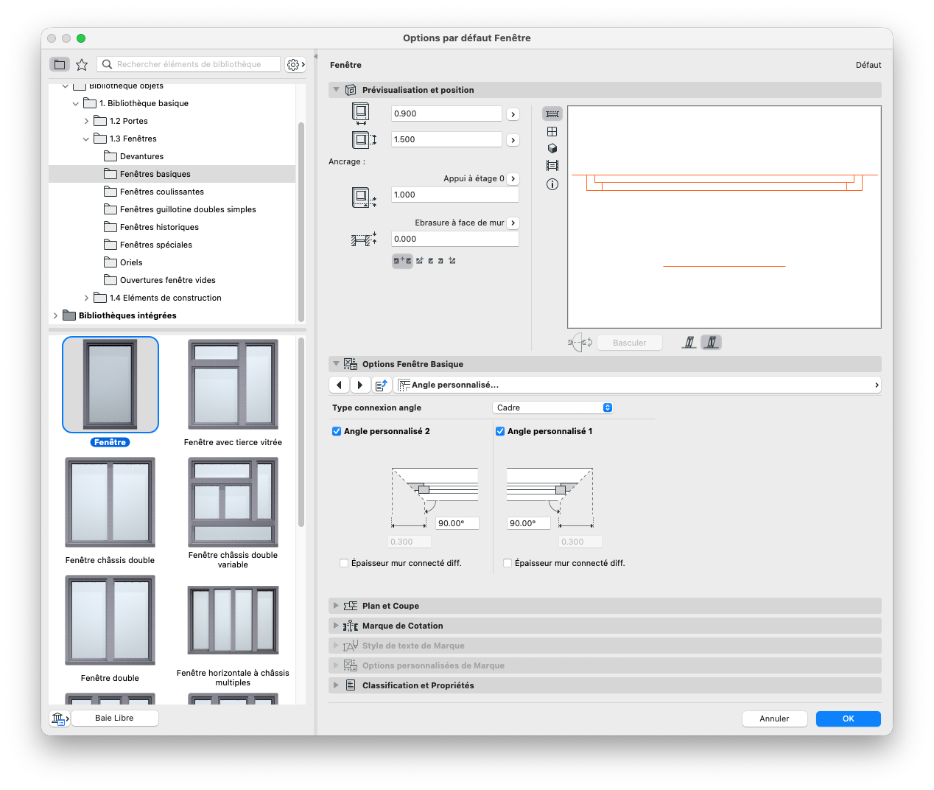This screenshot has height=790, width=934.
Task: Collapse the Prévisualisation et position panel
Action: pos(337,90)
